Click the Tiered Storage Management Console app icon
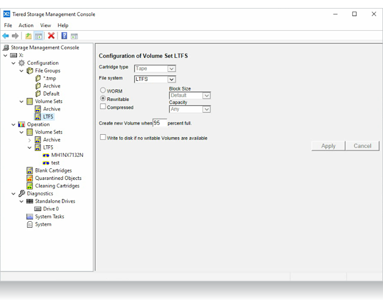This screenshot has height=300, width=383. coord(7,14)
